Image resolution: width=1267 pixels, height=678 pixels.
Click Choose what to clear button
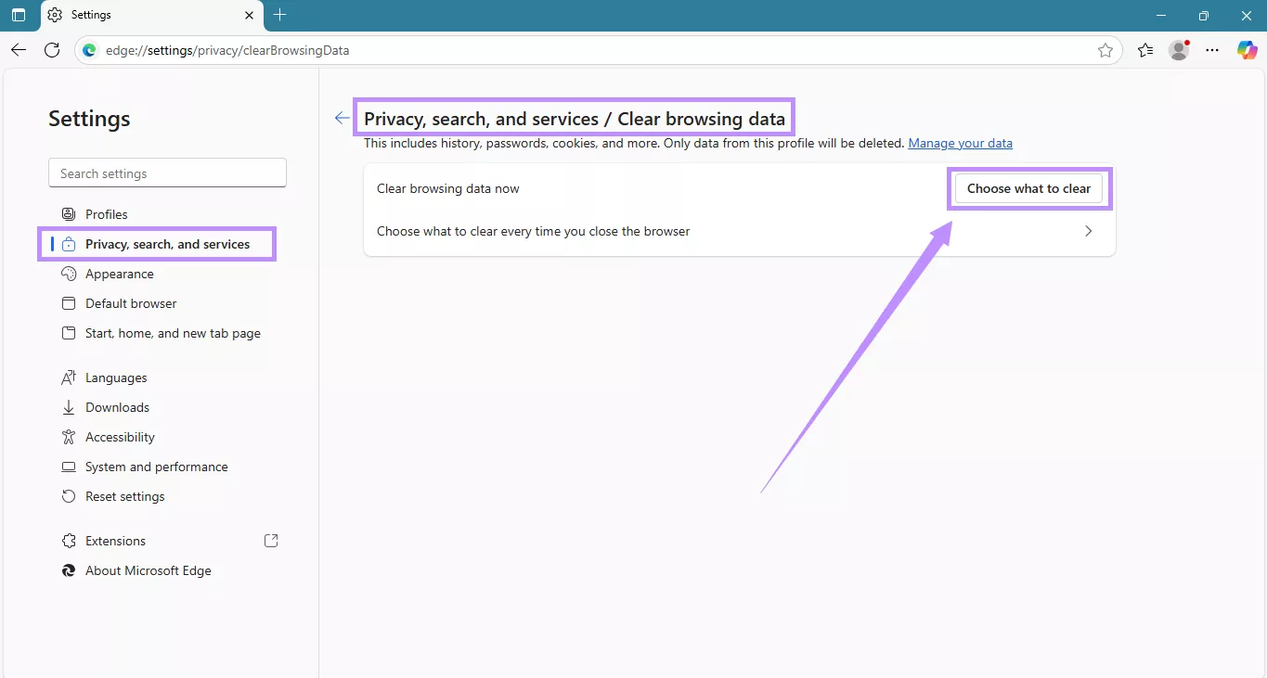pos(1028,188)
